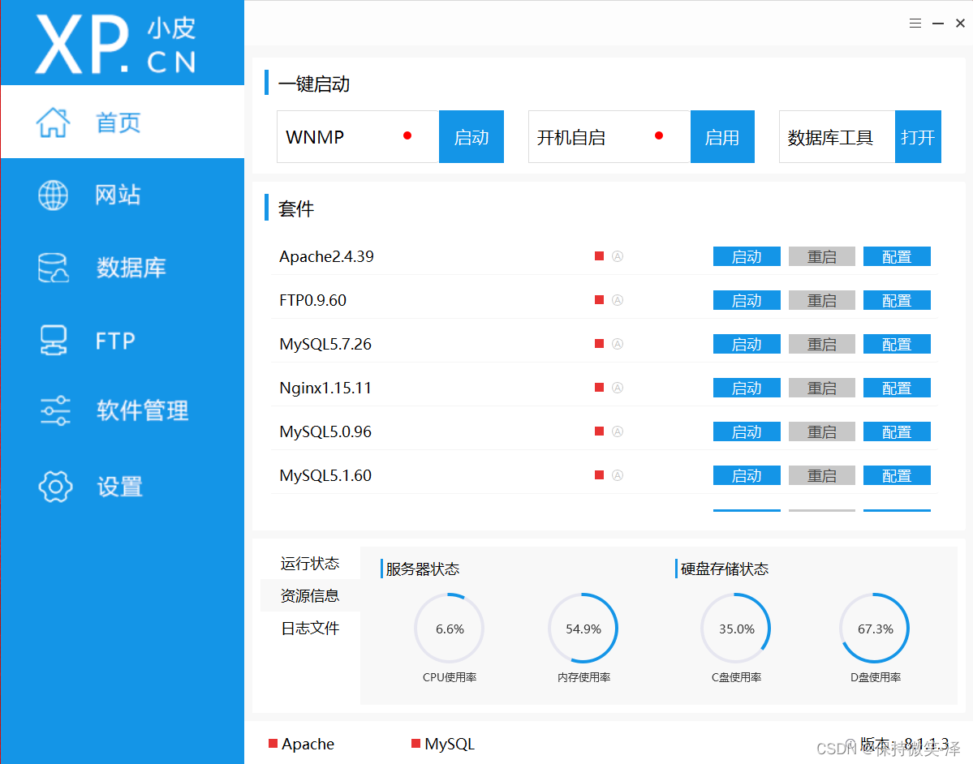This screenshot has height=764, width=973.
Task: Open configuration for MySQL5.7.26
Action: (897, 344)
